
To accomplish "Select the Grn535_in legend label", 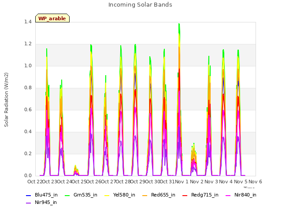I will (x=85, y=195).
